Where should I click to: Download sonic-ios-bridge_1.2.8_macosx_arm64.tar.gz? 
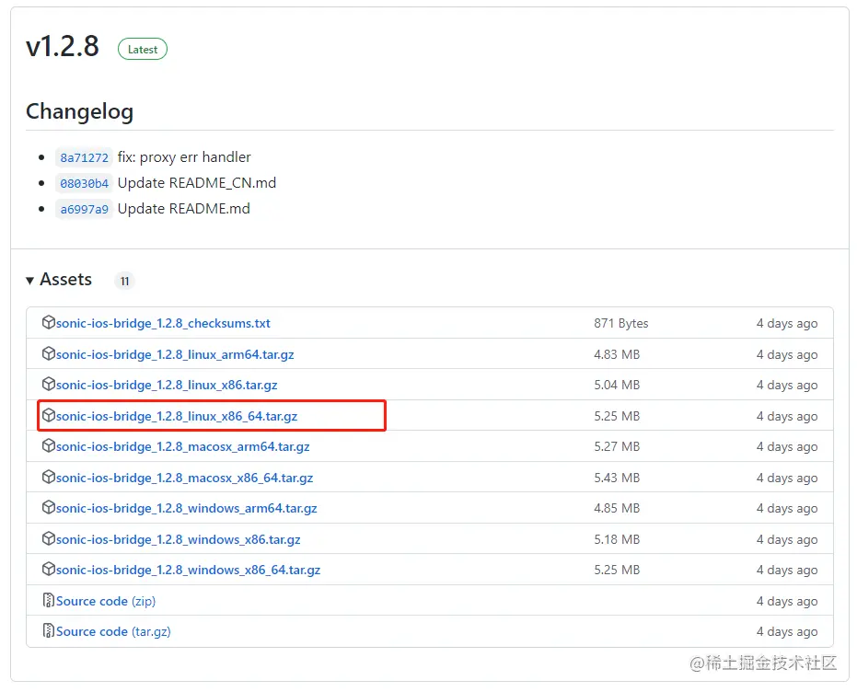(182, 447)
